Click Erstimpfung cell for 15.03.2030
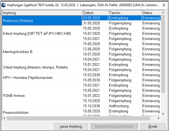 click(x=124, y=75)
